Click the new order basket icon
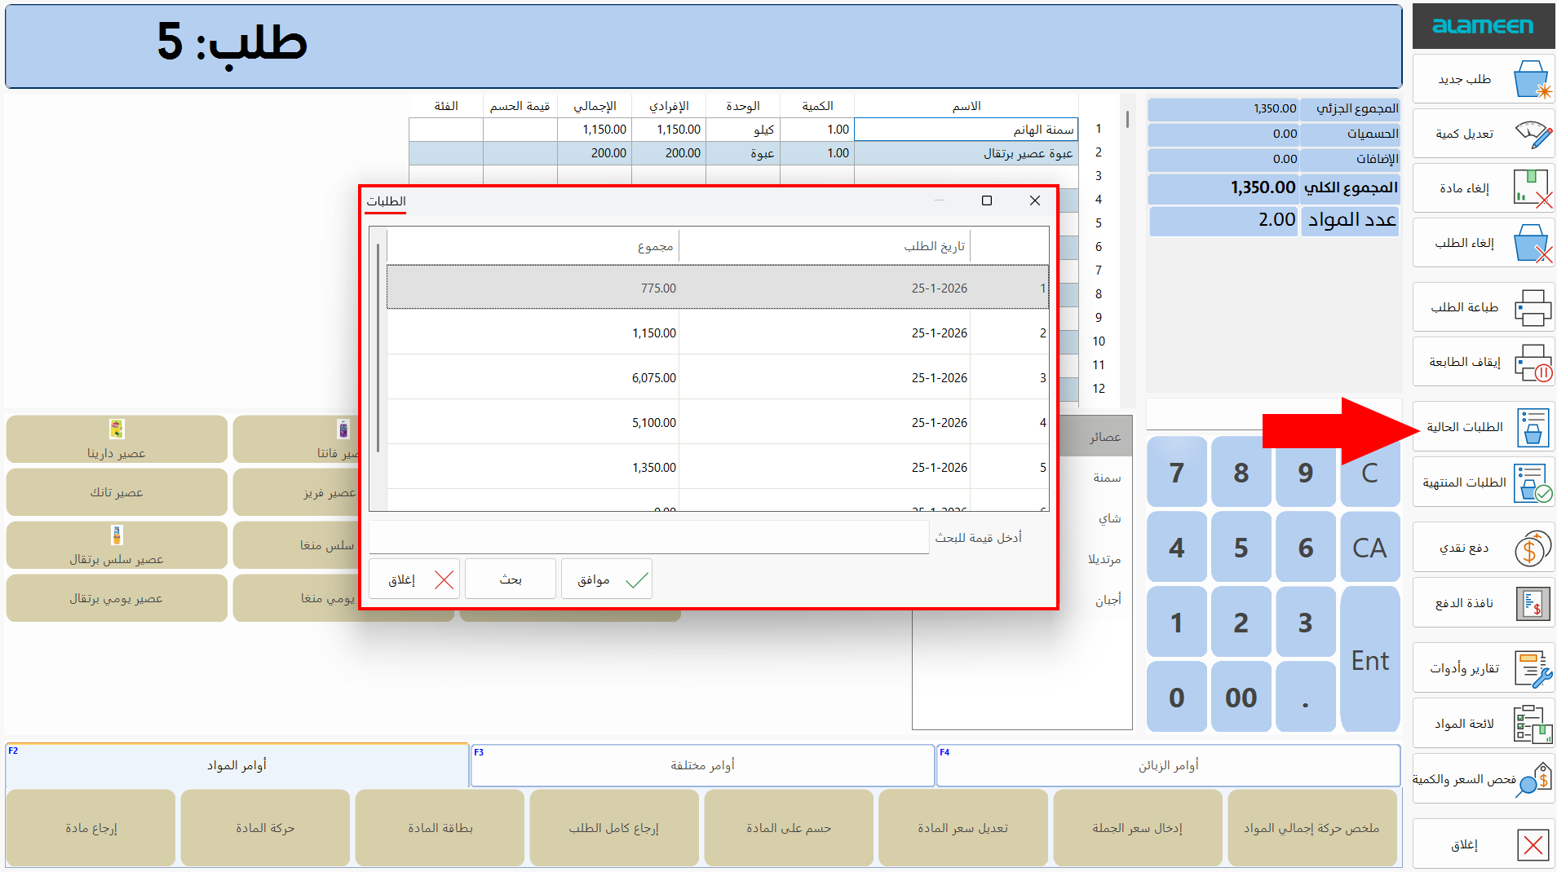The height and width of the screenshot is (872, 1557). [1532, 80]
